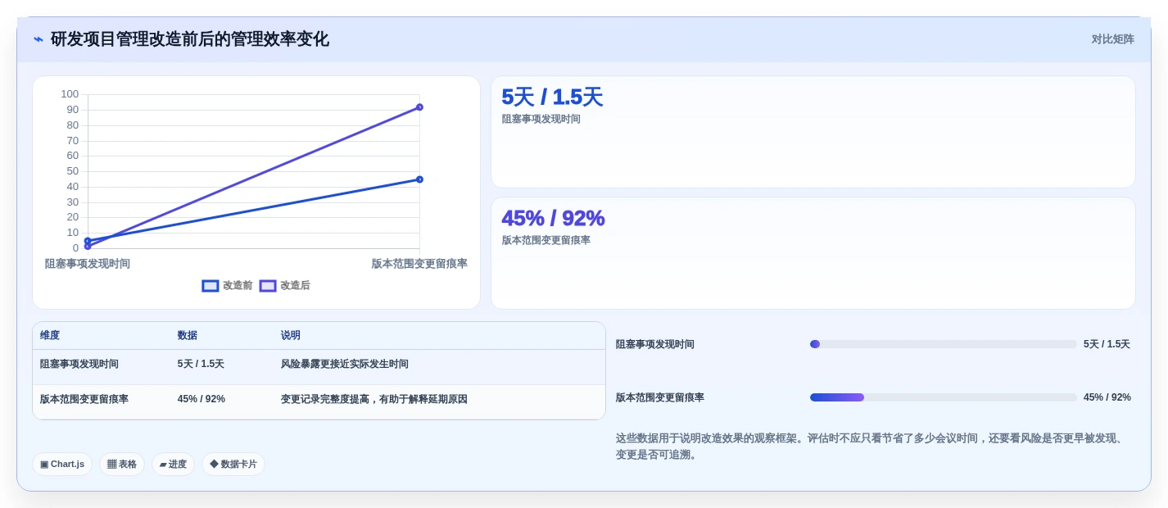Select the 表格 tag chip

coord(122,465)
